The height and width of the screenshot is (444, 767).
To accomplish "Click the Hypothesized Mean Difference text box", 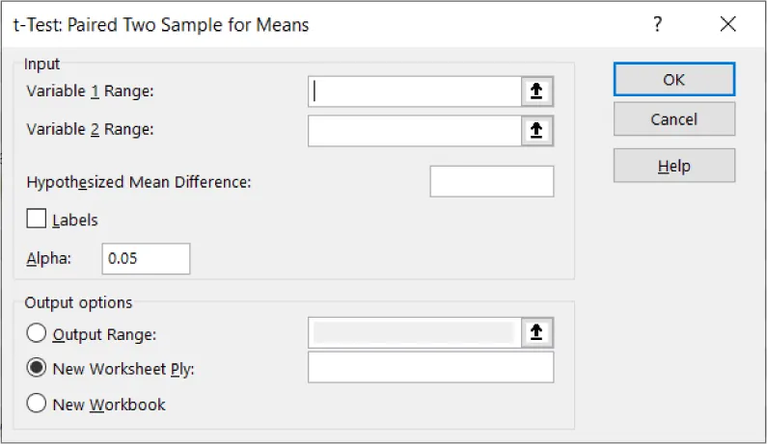I will [x=491, y=181].
